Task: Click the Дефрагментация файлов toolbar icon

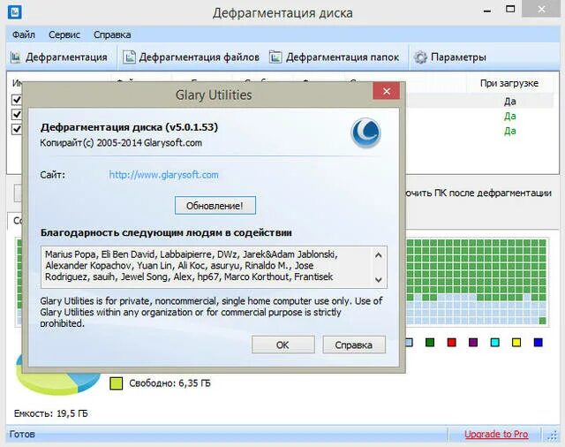Action: [x=129, y=57]
